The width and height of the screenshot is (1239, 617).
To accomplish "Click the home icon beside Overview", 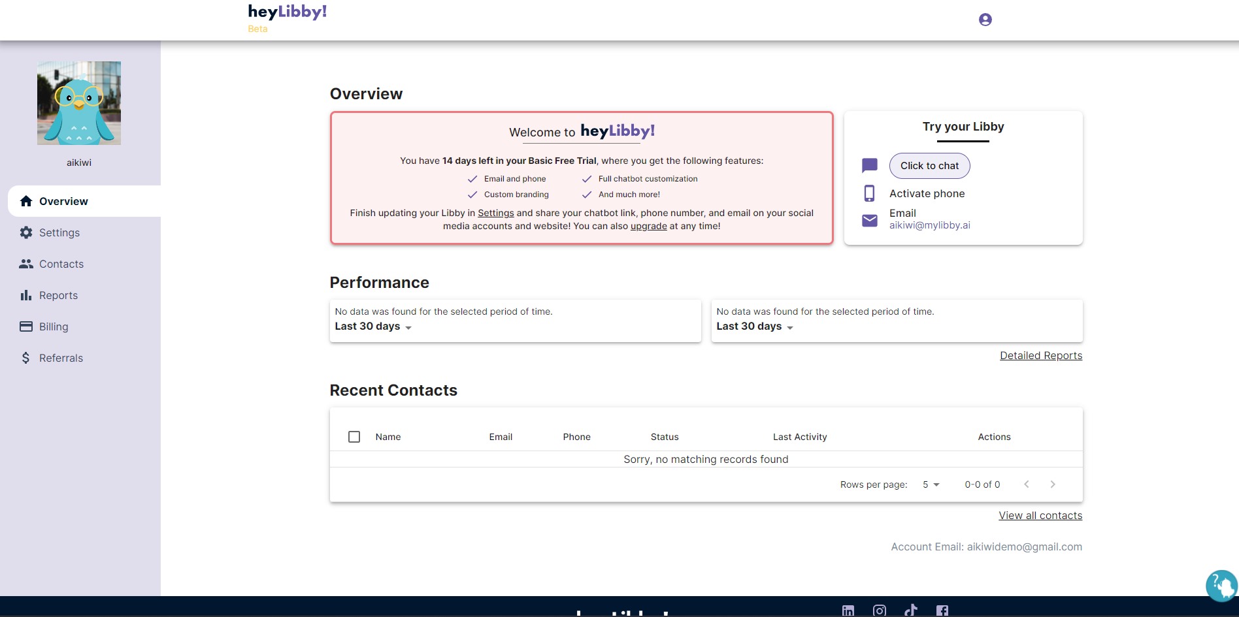I will [26, 201].
